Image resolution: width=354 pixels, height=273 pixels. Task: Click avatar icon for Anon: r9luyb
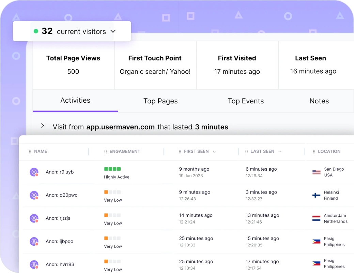click(x=34, y=172)
